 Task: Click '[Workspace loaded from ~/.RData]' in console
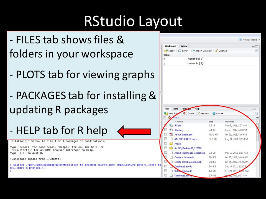pyautogui.click(x=35, y=159)
